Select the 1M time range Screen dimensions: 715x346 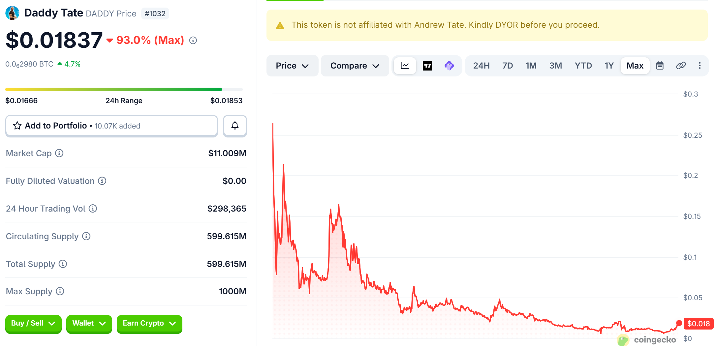click(531, 66)
